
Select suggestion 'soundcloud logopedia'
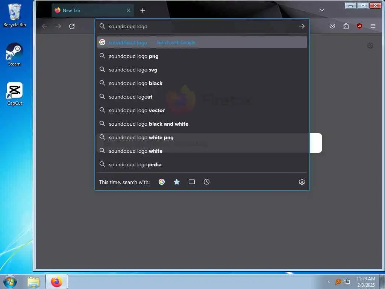click(x=202, y=164)
